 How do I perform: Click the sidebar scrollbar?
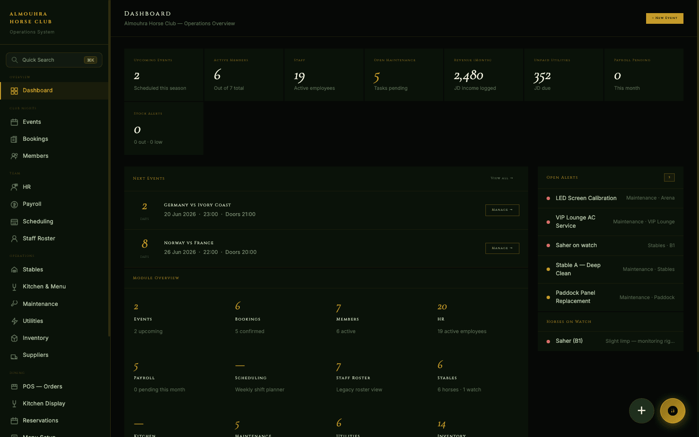109,168
